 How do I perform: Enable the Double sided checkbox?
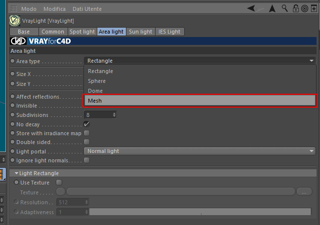coord(86,142)
